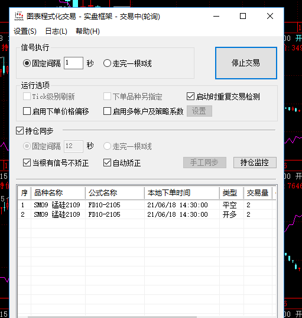Sort by 品种名称 column header
The width and height of the screenshot is (302, 318).
click(58, 193)
